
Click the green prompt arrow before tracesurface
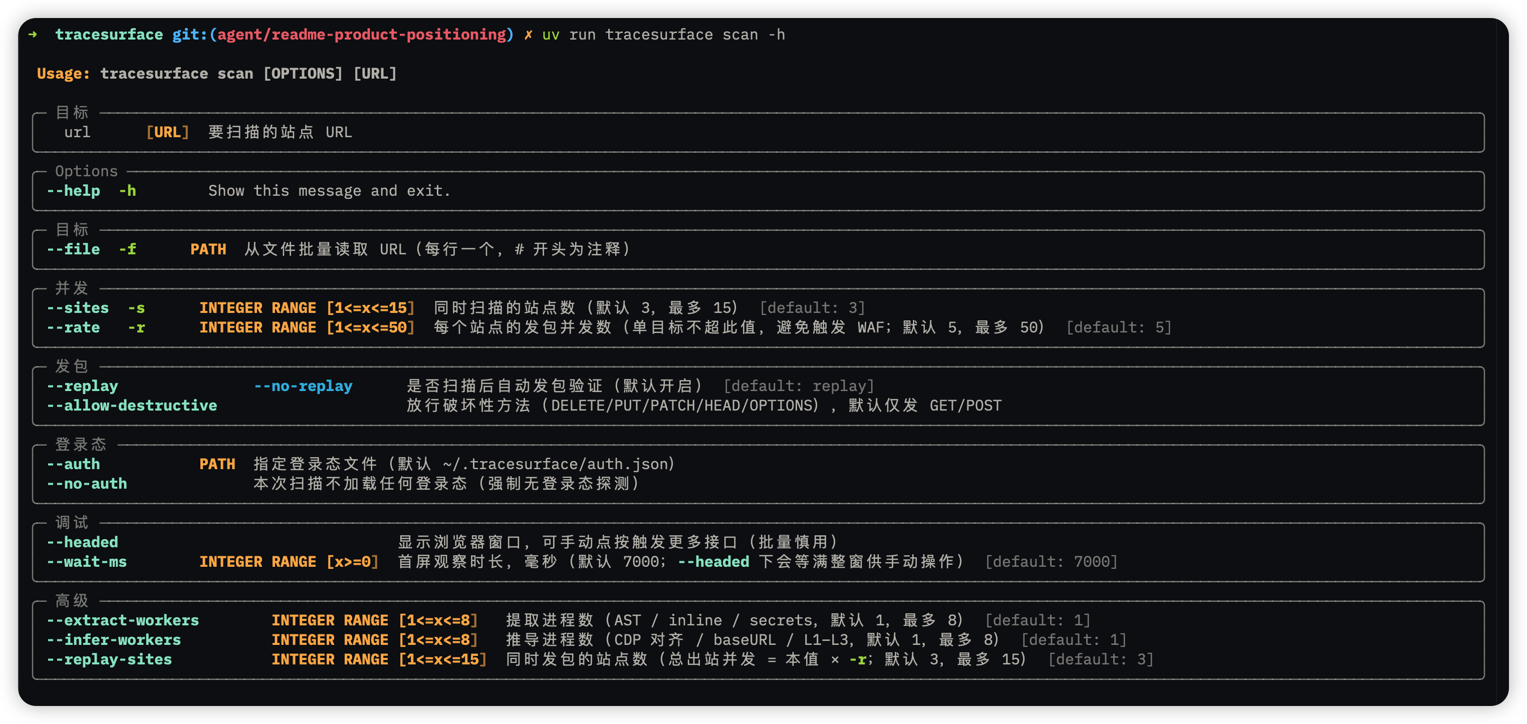click(33, 35)
